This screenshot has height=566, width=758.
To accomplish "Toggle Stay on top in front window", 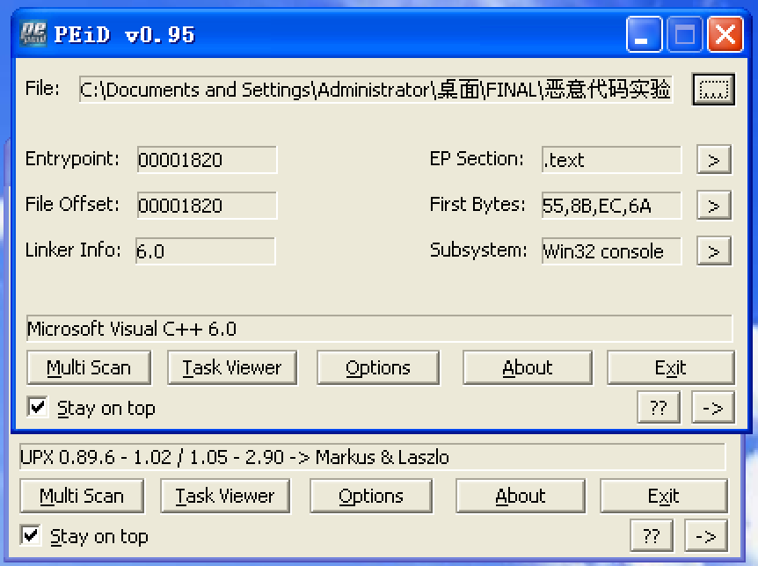I will coord(37,407).
